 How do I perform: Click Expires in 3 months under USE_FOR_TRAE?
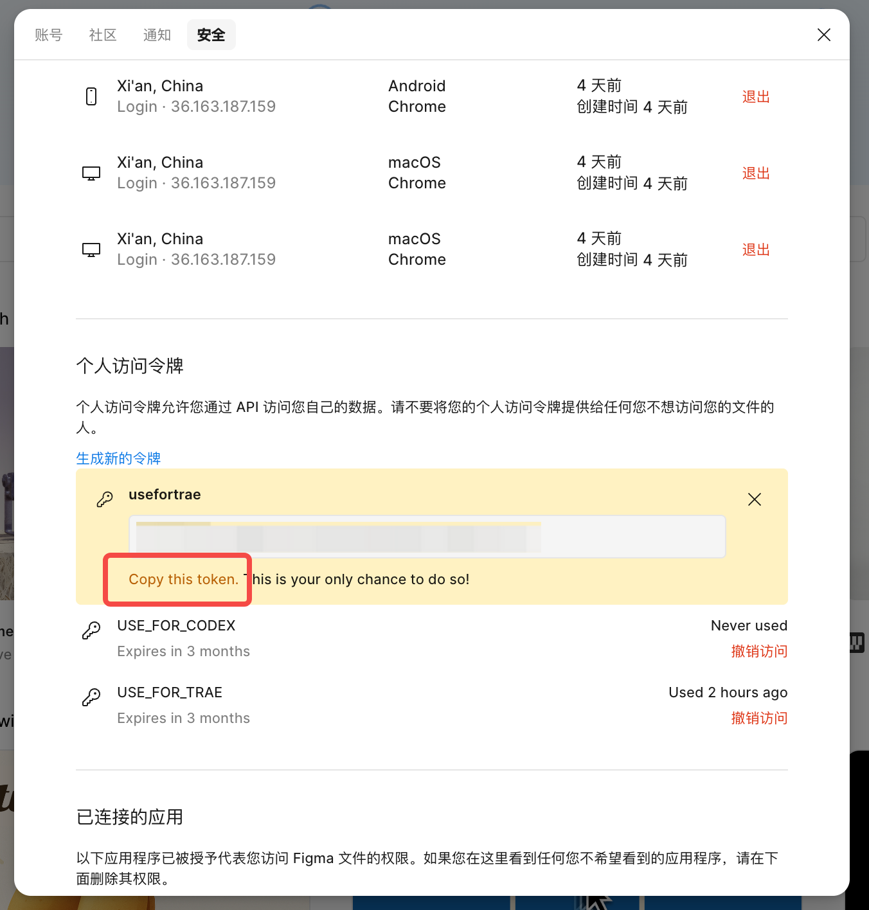tap(183, 718)
